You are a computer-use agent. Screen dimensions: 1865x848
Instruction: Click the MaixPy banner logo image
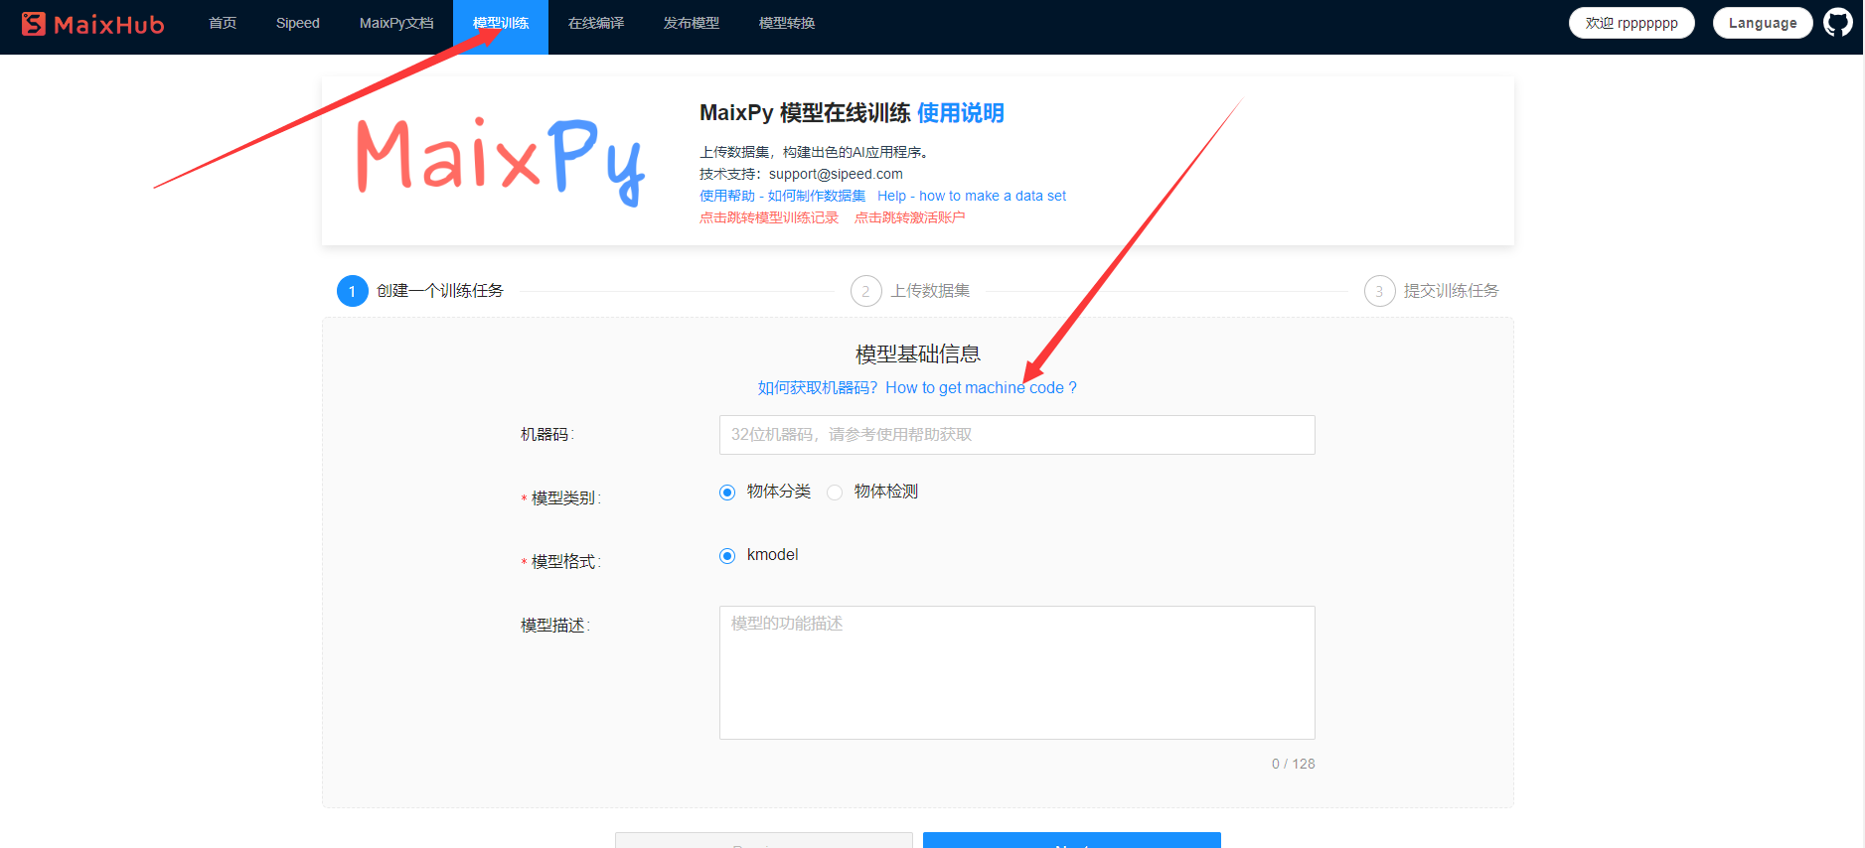tap(501, 161)
